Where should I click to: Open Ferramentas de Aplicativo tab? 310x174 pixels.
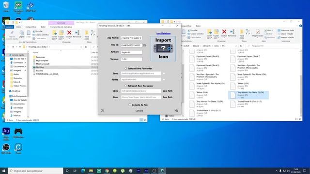pyautogui.click(x=61, y=27)
